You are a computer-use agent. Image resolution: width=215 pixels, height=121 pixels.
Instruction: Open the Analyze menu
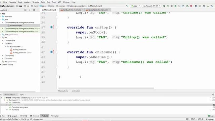click(27, 2)
